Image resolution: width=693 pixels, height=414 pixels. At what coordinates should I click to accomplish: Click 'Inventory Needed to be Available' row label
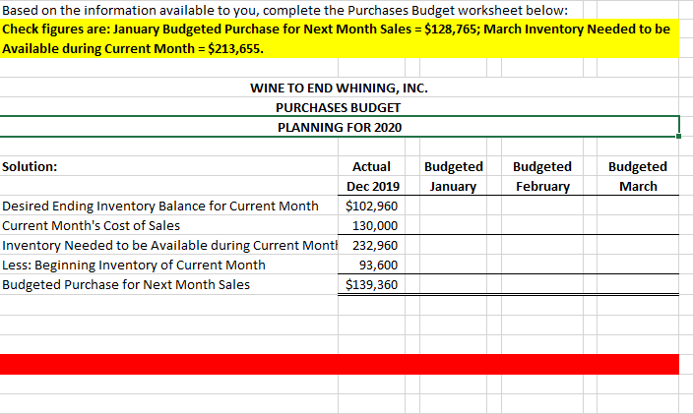pyautogui.click(x=169, y=245)
